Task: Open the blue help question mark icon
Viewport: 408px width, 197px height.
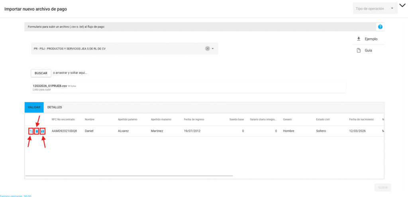Action: pyautogui.click(x=380, y=27)
